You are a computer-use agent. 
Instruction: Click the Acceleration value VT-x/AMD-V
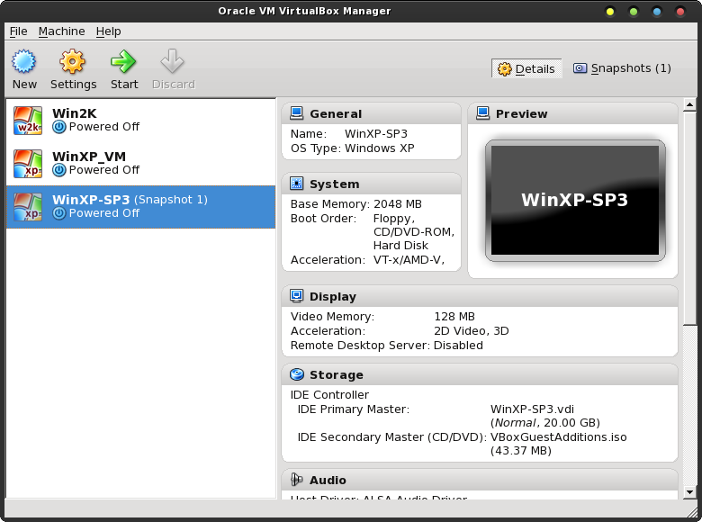[409, 260]
